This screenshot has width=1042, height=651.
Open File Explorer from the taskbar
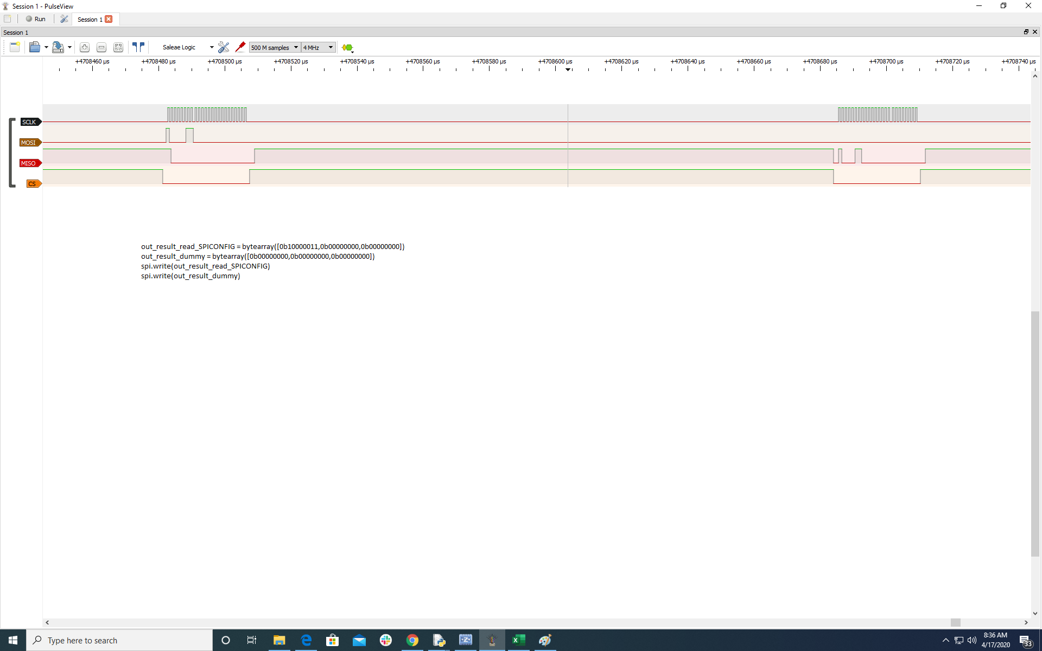[x=279, y=640]
